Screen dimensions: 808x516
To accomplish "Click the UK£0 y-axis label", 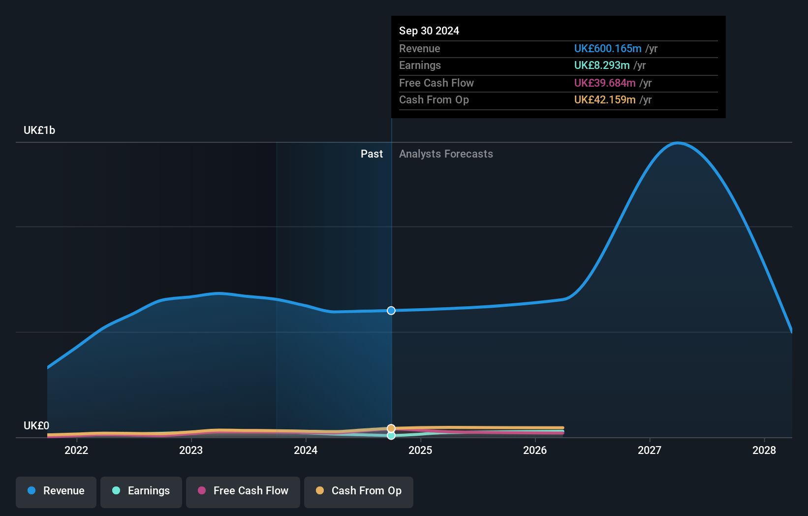I will [36, 426].
